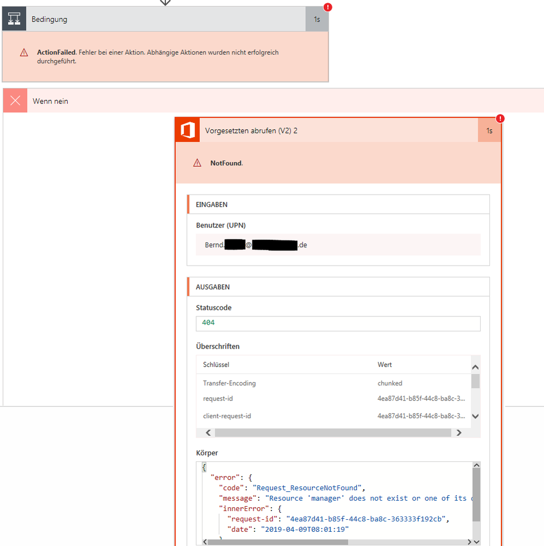Click the Körper horizontal scrollbar thumb

[x=277, y=542]
